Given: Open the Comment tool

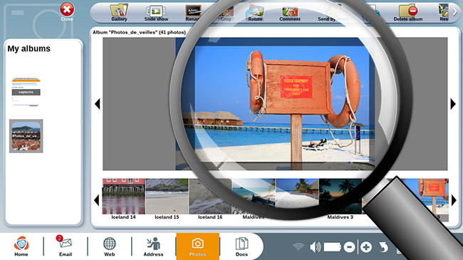Looking at the screenshot, I should [x=290, y=13].
